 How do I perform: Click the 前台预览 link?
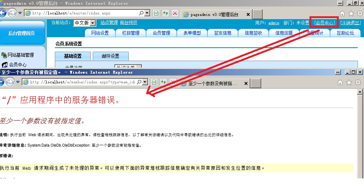pos(129,22)
